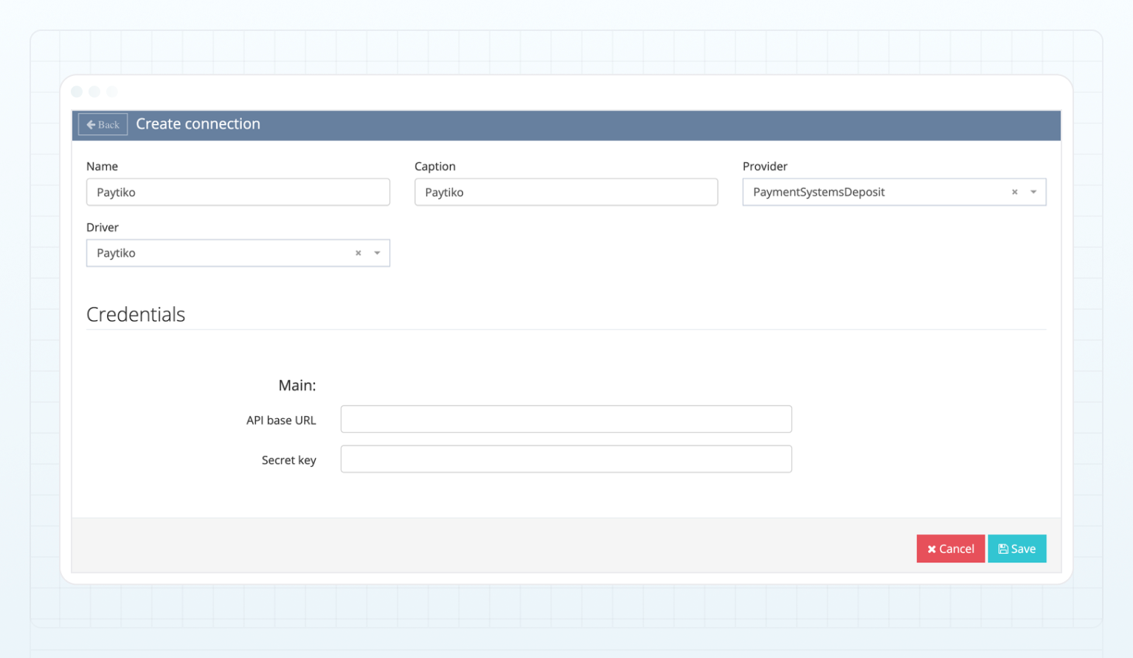Viewport: 1133px width, 658px height.
Task: Clear the Driver selection with its x icon
Action: point(358,253)
